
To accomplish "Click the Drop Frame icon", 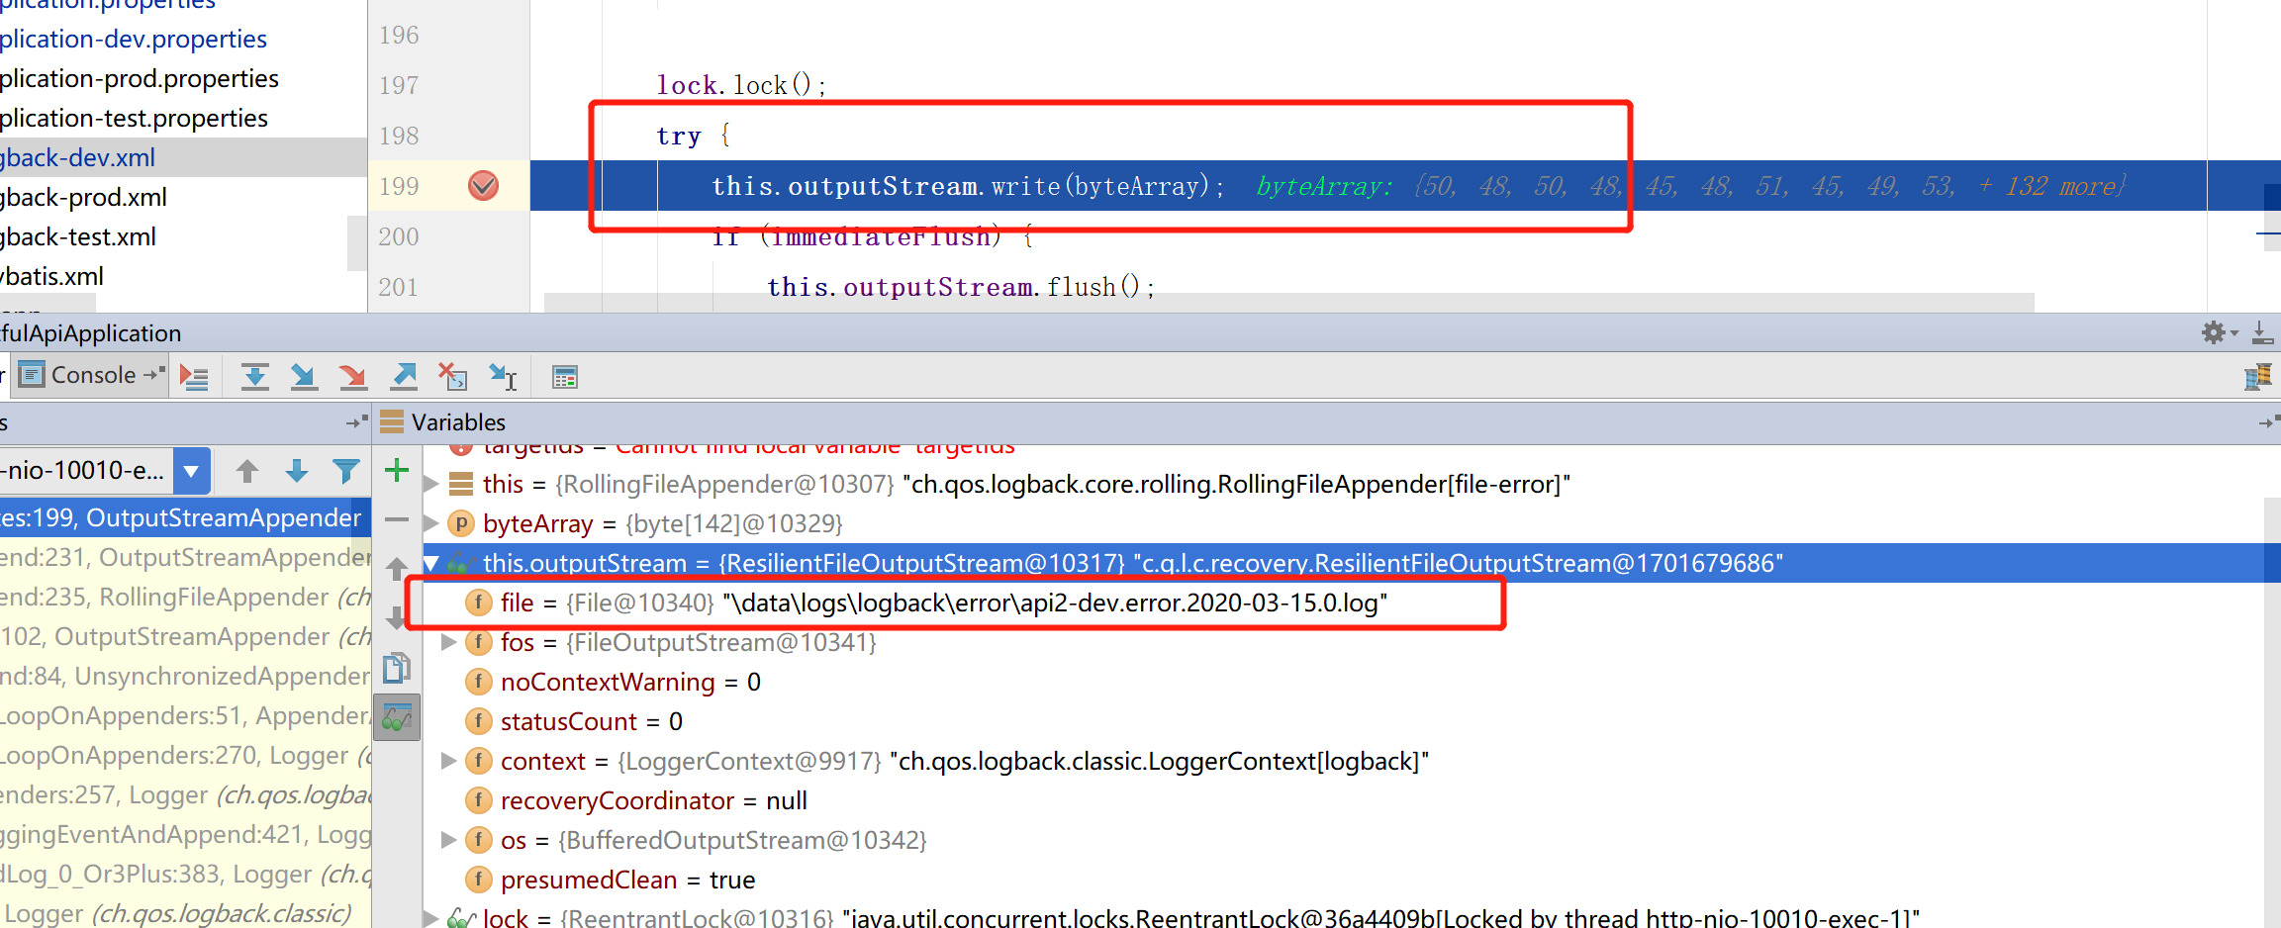I will point(453,376).
